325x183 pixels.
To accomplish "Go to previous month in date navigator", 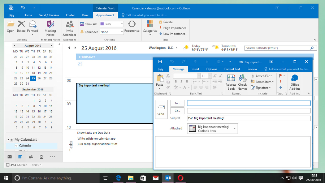I will [x=14, y=46].
